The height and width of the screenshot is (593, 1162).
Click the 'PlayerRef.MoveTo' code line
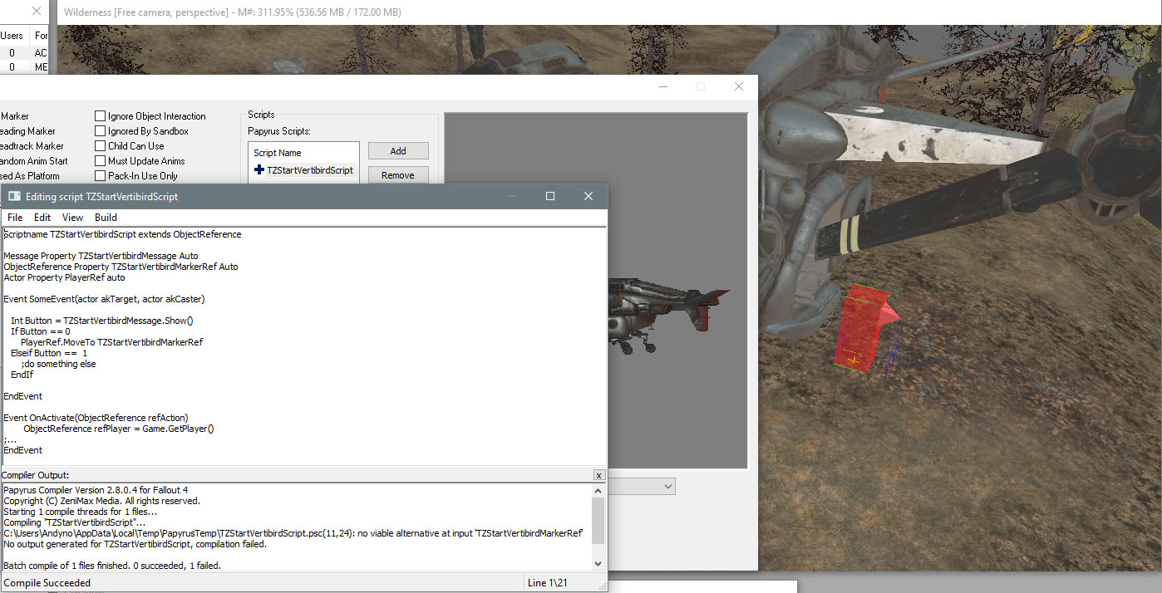point(112,342)
